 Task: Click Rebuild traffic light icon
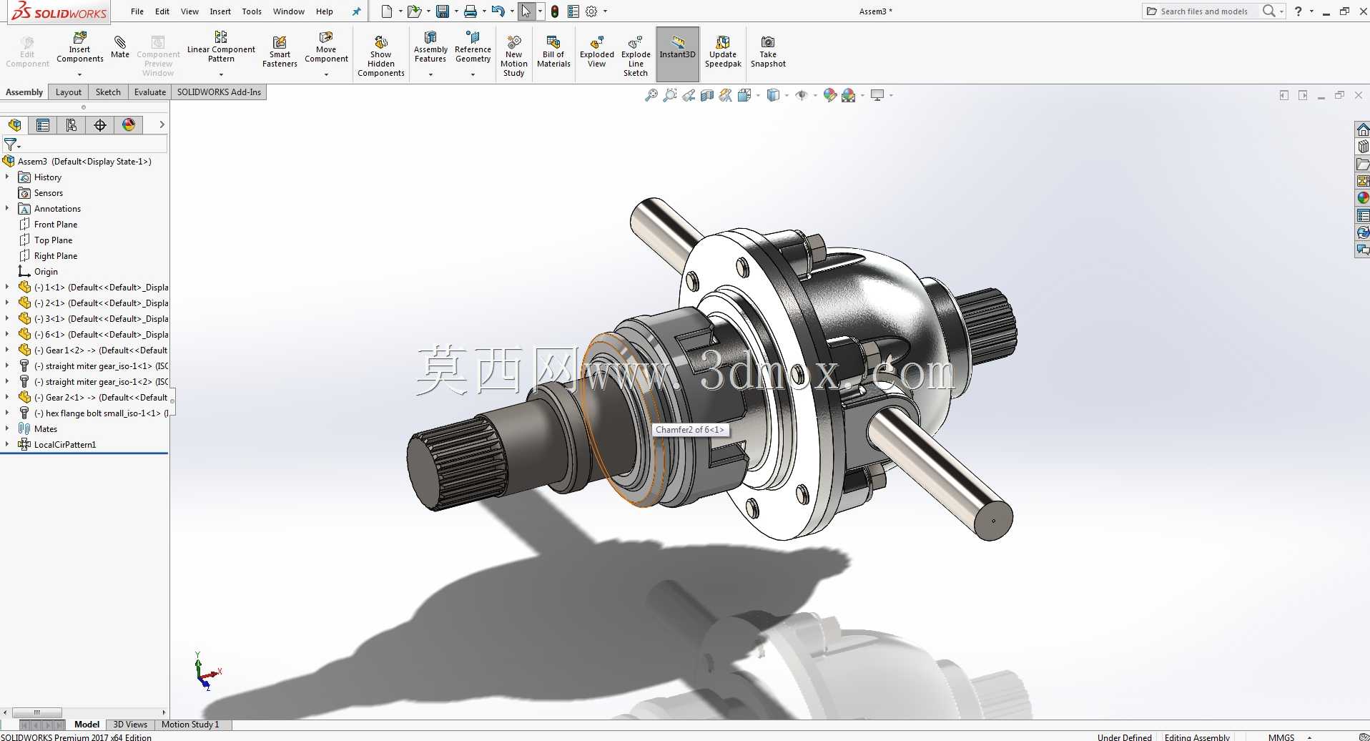point(555,11)
